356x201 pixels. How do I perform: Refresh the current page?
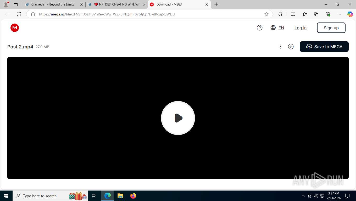pos(19,14)
